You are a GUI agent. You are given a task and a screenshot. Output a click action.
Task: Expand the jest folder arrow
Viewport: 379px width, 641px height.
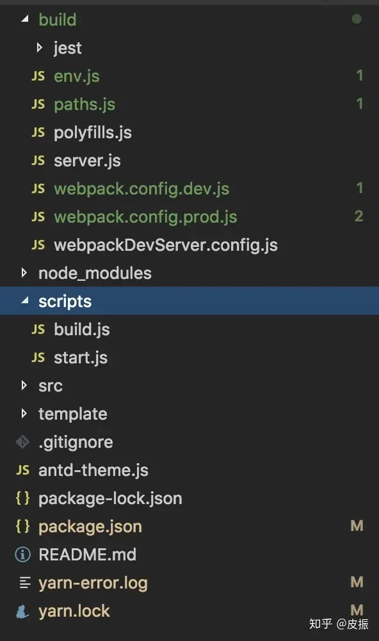[x=39, y=47]
